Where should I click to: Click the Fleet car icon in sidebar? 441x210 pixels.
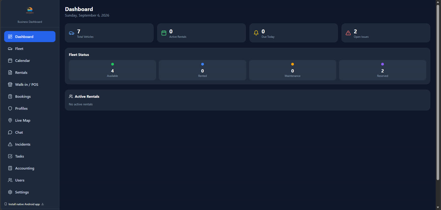(10, 49)
